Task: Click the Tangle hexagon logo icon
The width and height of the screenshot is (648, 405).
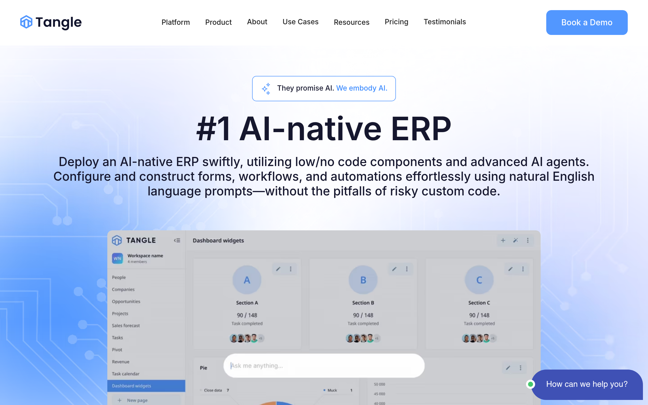Action: [x=26, y=22]
